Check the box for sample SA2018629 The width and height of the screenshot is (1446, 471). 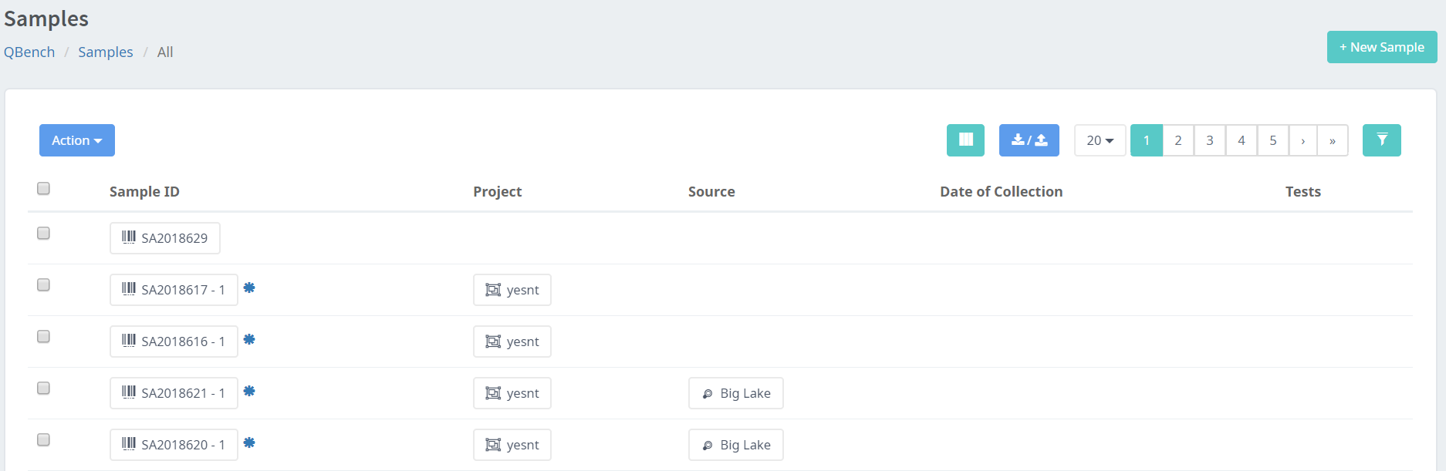44,234
